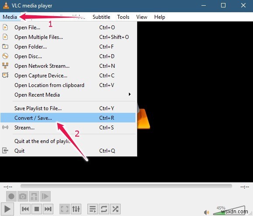The image size is (253, 216).
Task: Click the Stream broadcast icon
Action: [x=5, y=127]
